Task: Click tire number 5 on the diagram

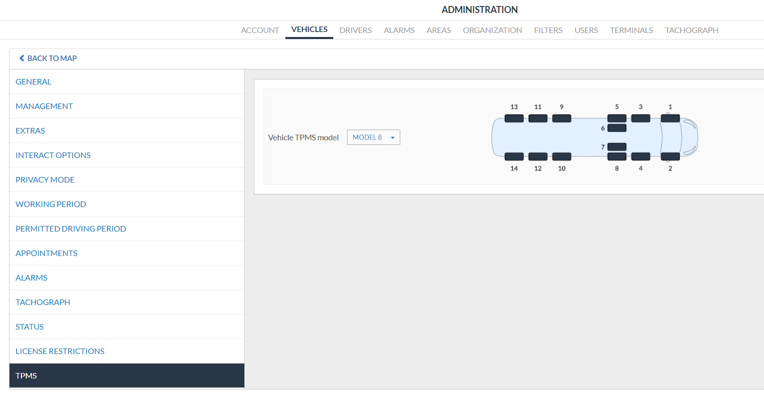Action: [617, 118]
